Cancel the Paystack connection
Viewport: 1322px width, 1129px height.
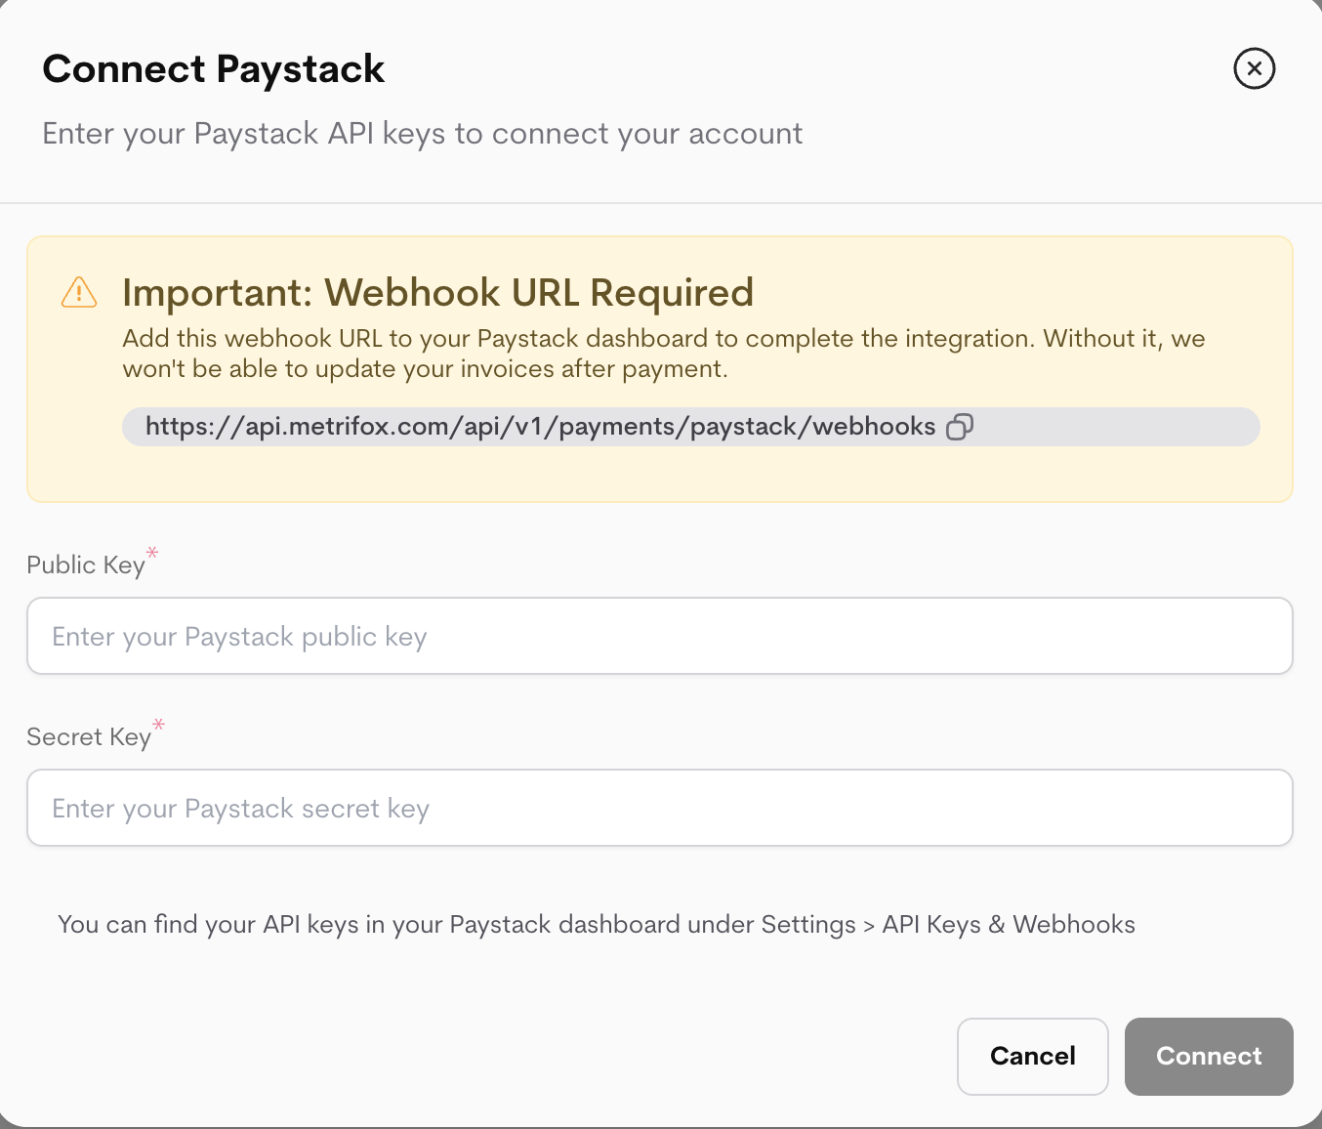coord(1032,1056)
